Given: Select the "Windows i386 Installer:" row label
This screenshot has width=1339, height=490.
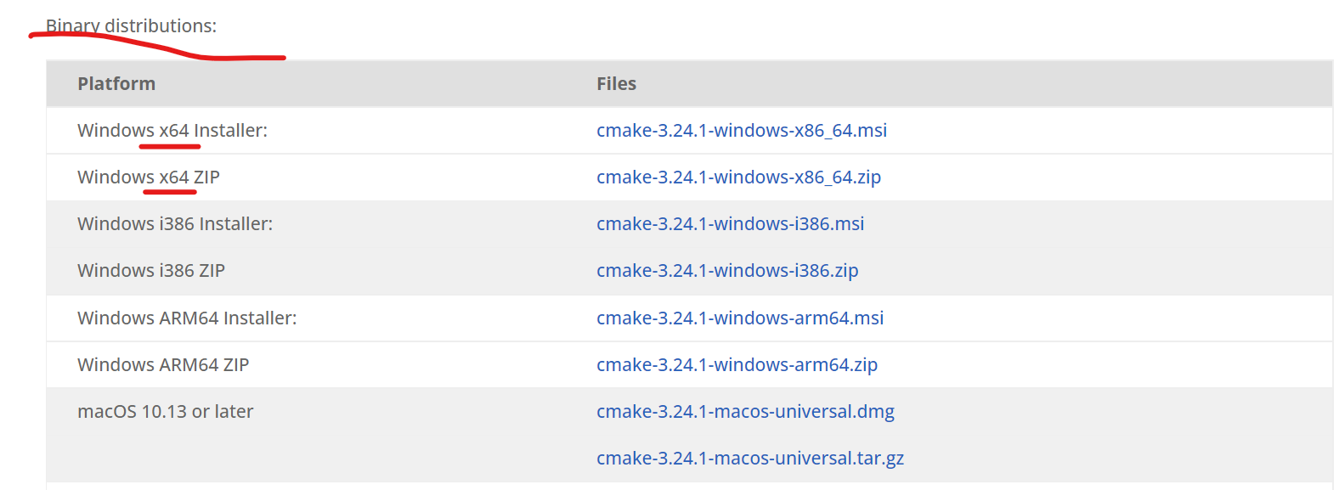Looking at the screenshot, I should tap(174, 224).
